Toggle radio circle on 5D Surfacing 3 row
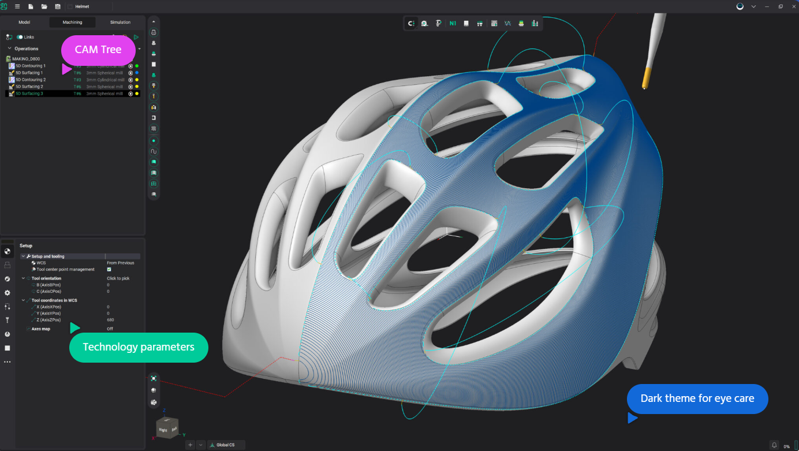The height and width of the screenshot is (451, 799). point(130,94)
